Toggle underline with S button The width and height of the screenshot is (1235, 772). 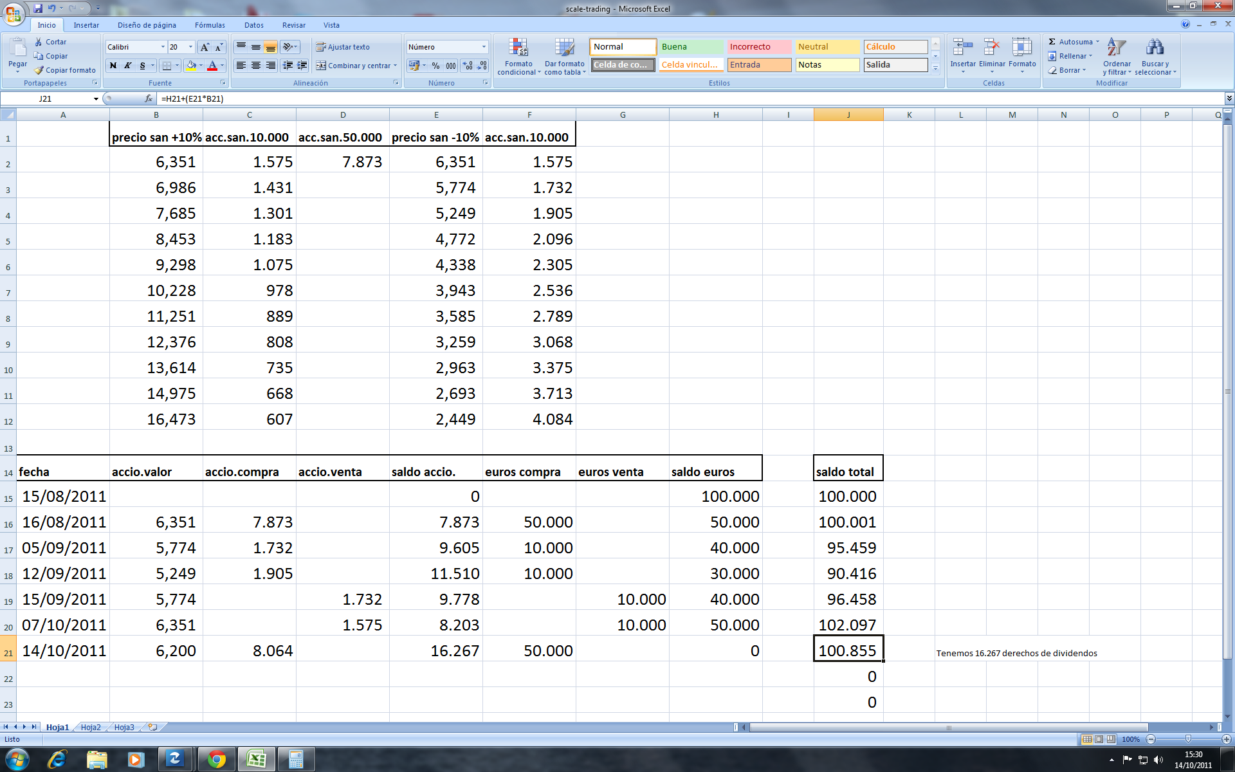[x=142, y=66]
